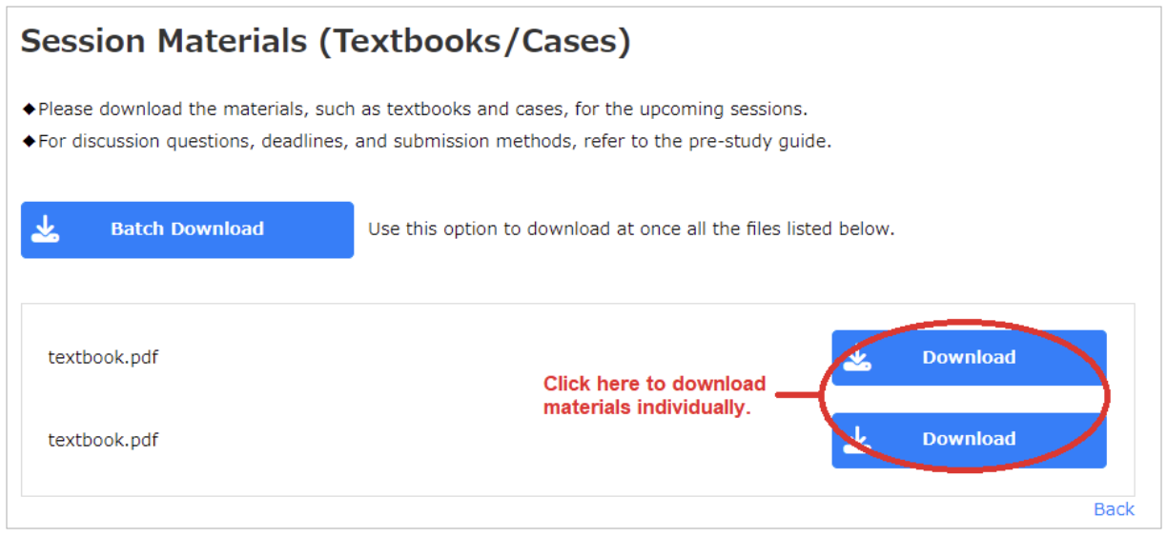
Task: Download the second textbook.pdf individually
Action: pos(968,440)
